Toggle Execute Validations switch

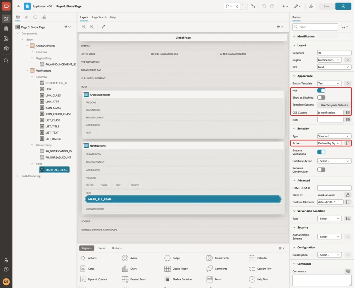[321, 152]
